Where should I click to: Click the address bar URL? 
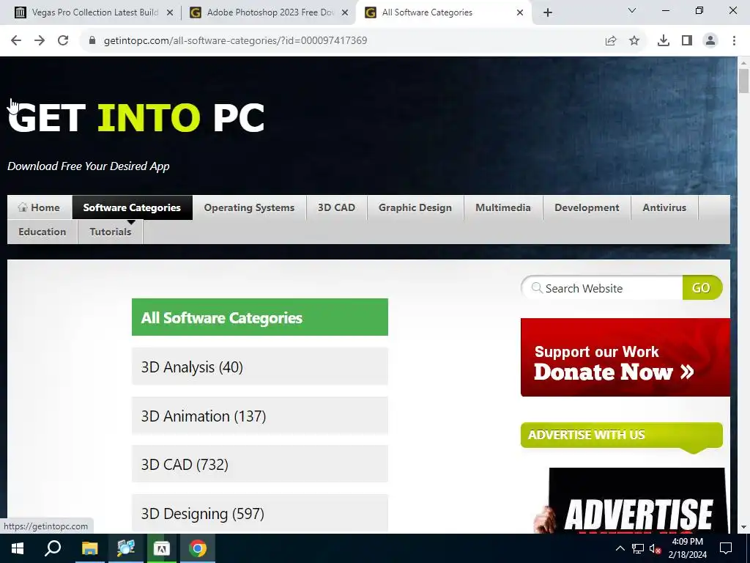click(x=235, y=41)
